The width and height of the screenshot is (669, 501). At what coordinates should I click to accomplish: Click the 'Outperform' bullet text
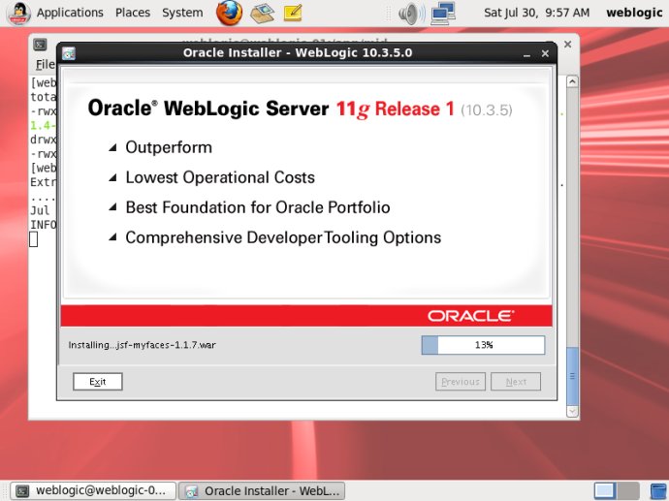point(169,147)
